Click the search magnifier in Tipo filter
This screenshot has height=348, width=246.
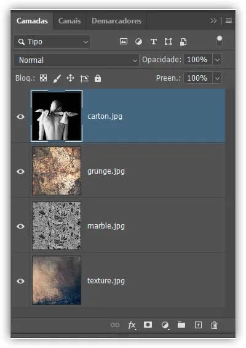pos(22,42)
